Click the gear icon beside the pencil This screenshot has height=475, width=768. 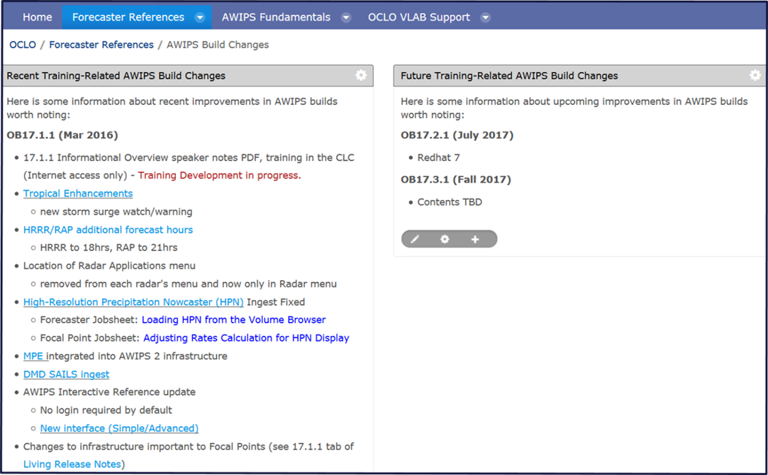pyautogui.click(x=445, y=239)
